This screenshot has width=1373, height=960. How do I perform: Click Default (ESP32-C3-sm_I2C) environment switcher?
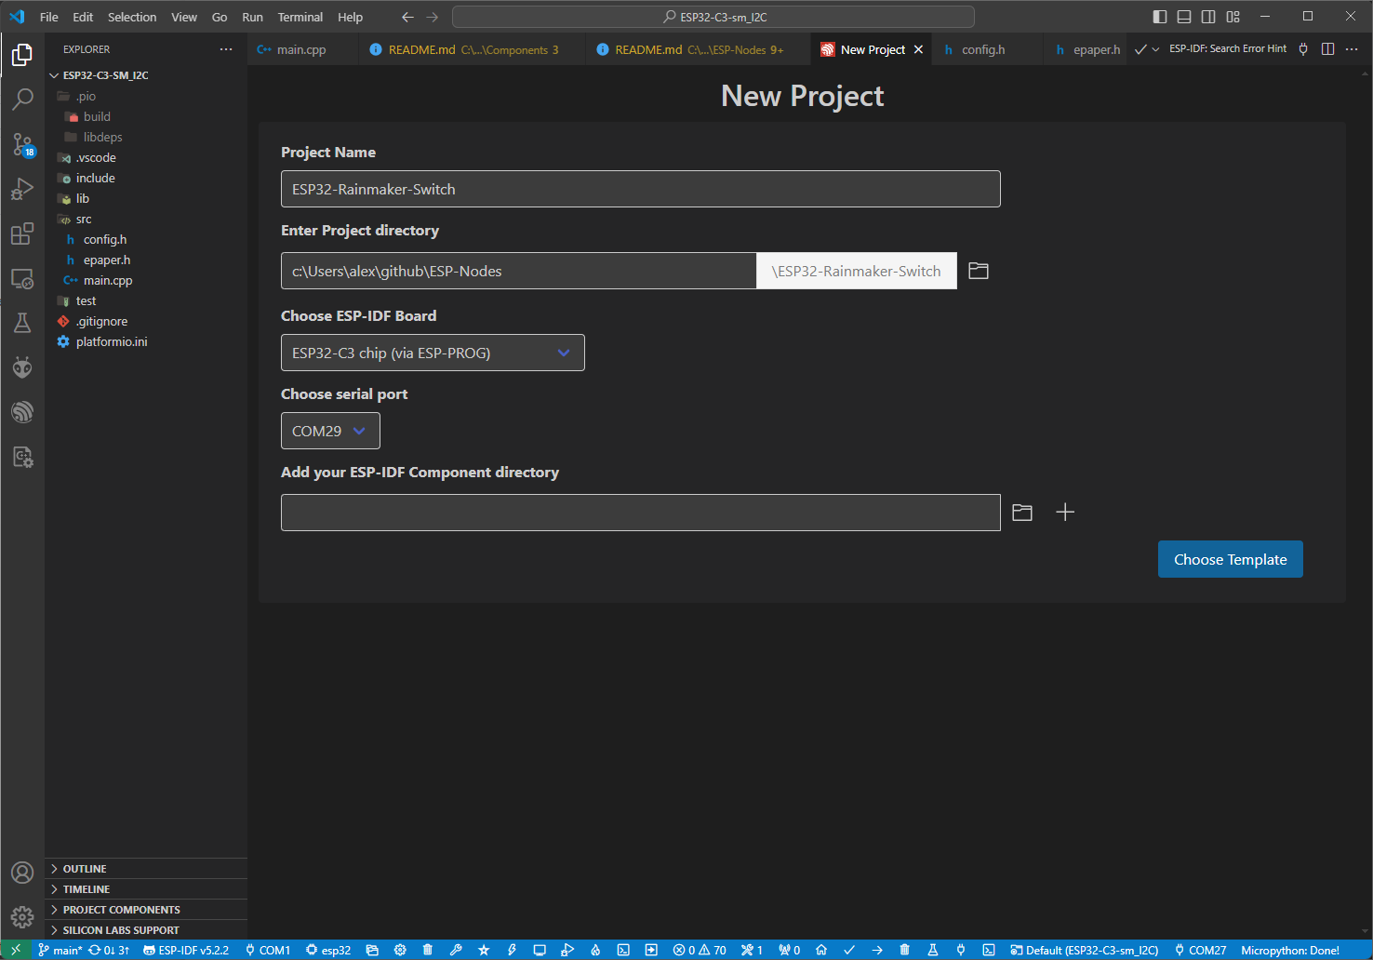pos(1084,950)
